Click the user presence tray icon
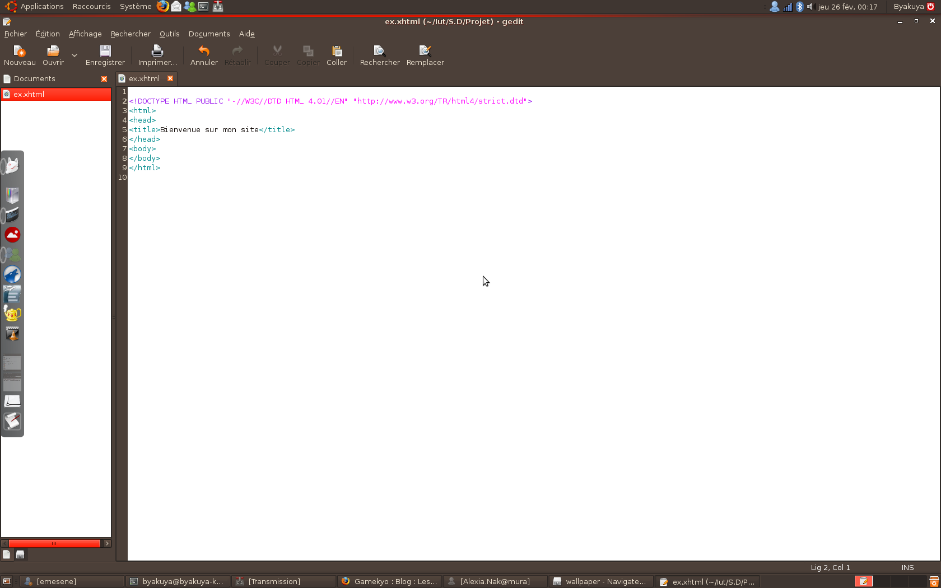This screenshot has width=941, height=588. pyautogui.click(x=775, y=7)
